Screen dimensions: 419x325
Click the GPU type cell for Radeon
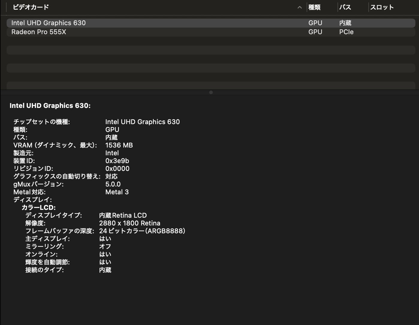point(315,32)
